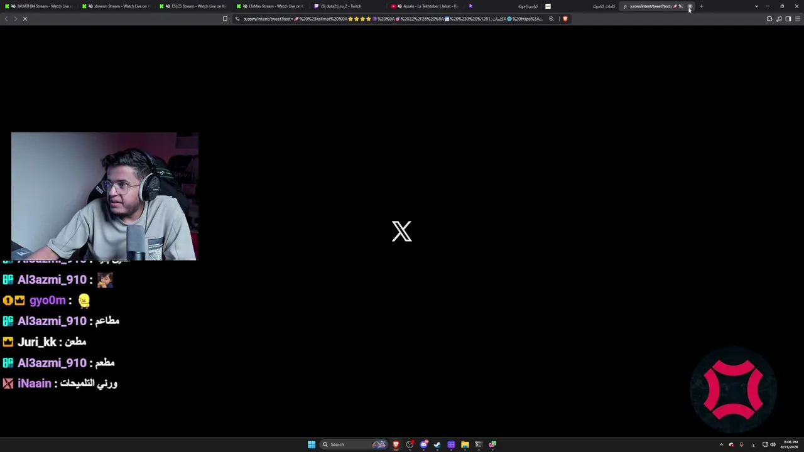Open the cloud tray icon with red badge
804x452 pixels.
731,444
